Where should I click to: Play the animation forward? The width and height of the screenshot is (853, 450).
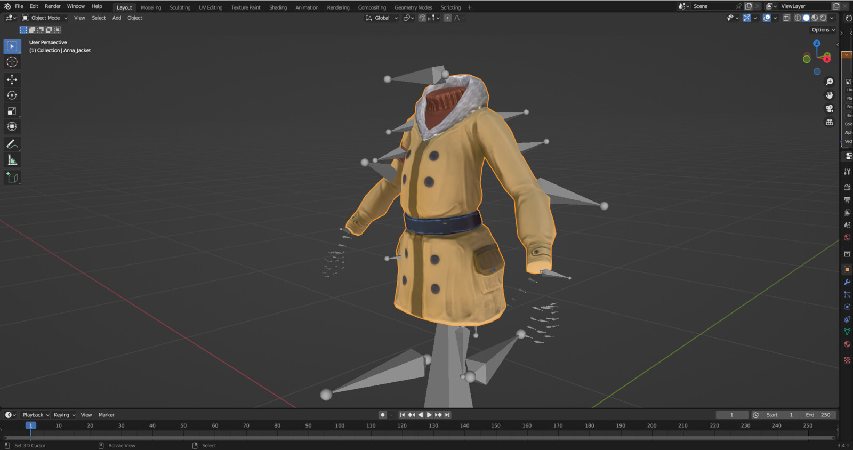429,415
